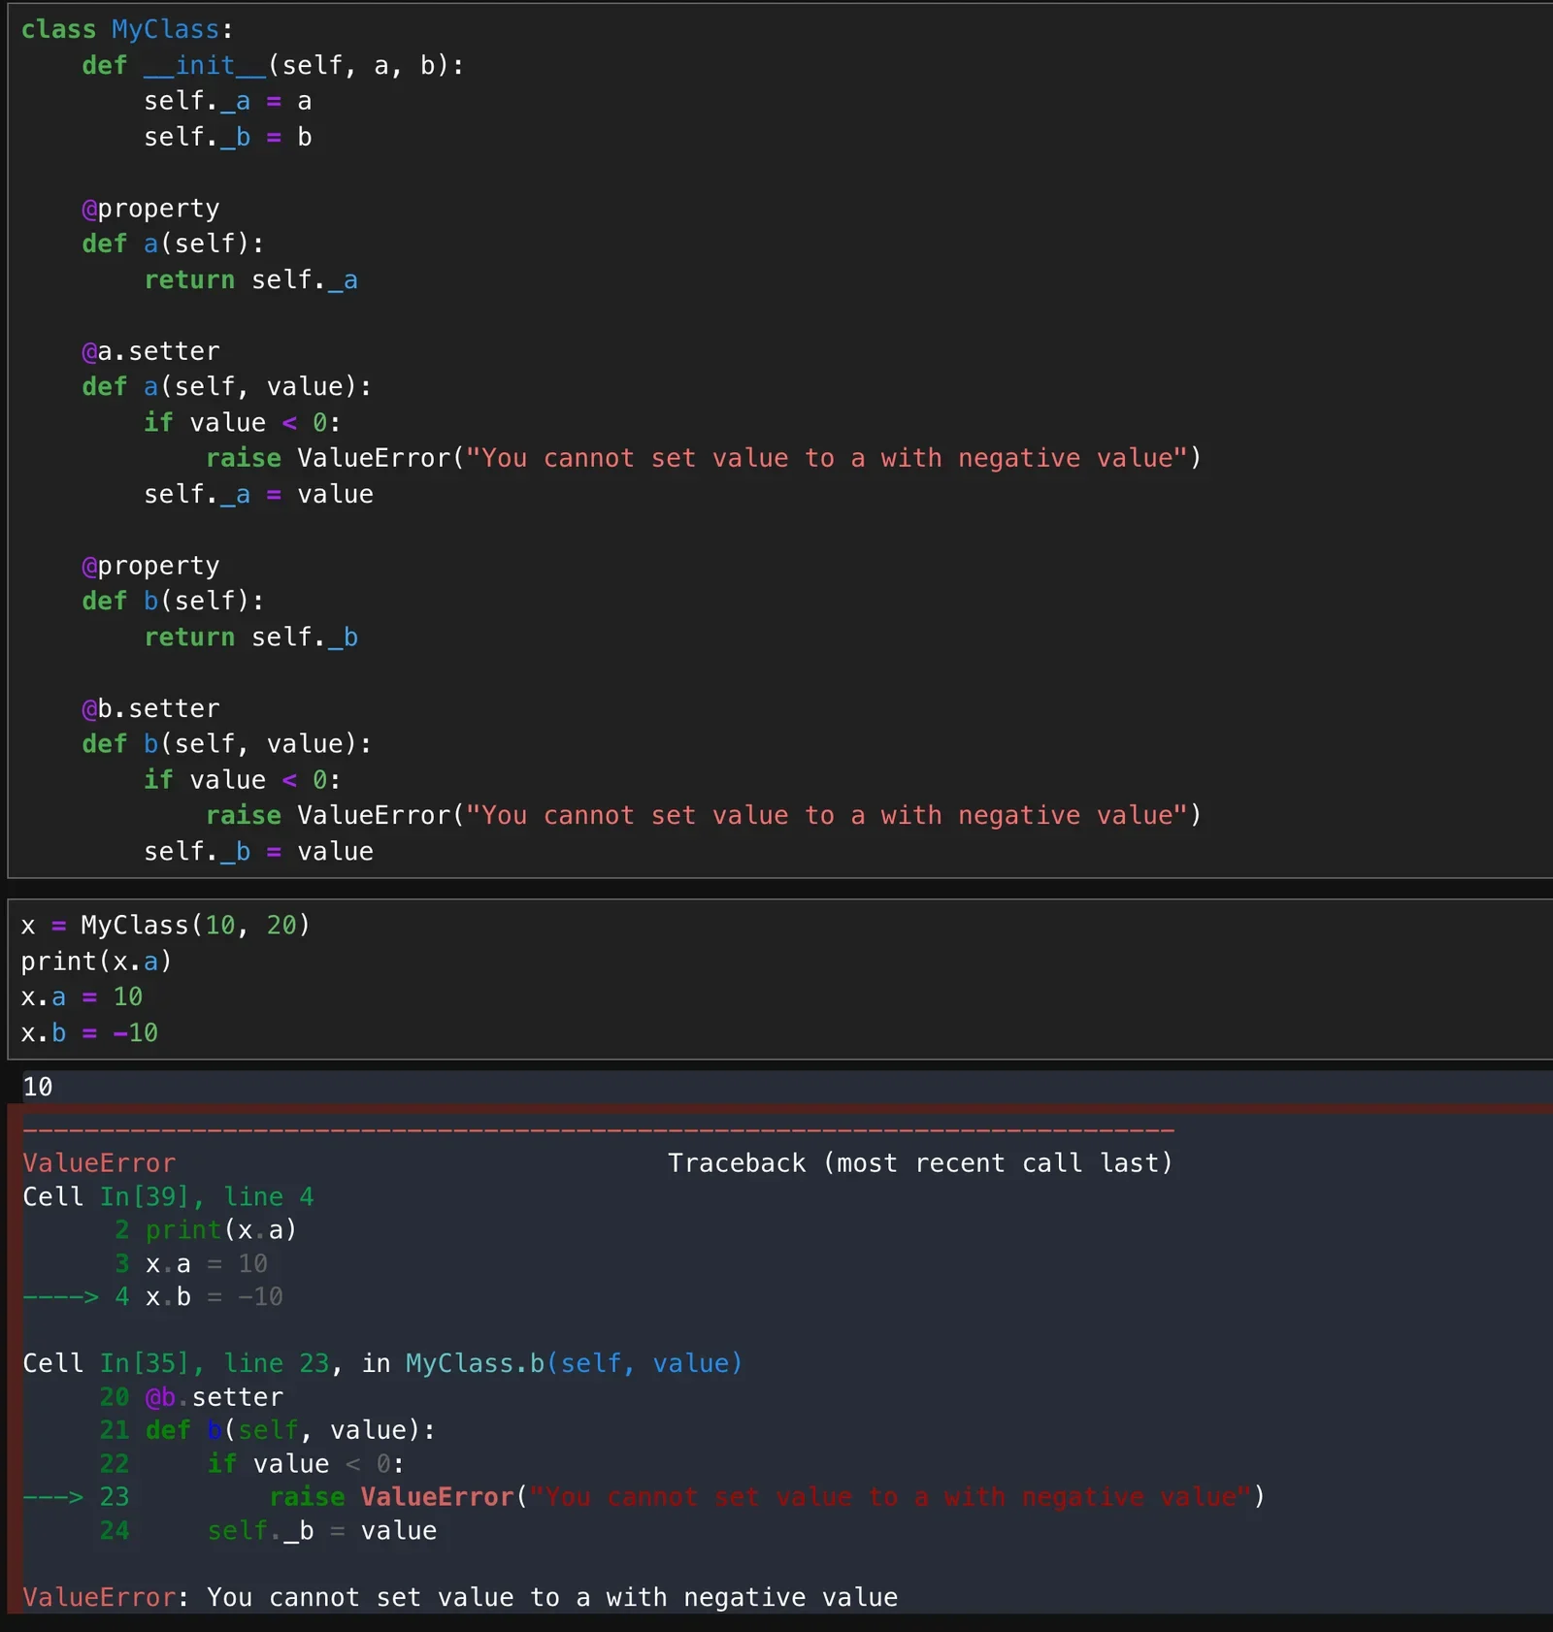Click the @a.setter decorator line
This screenshot has width=1553, height=1632.
(x=150, y=350)
